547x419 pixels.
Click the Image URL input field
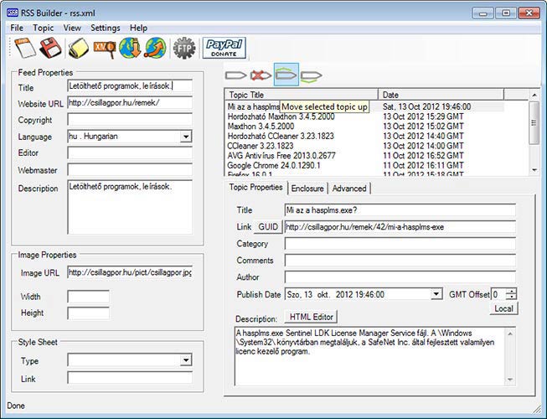tap(130, 272)
